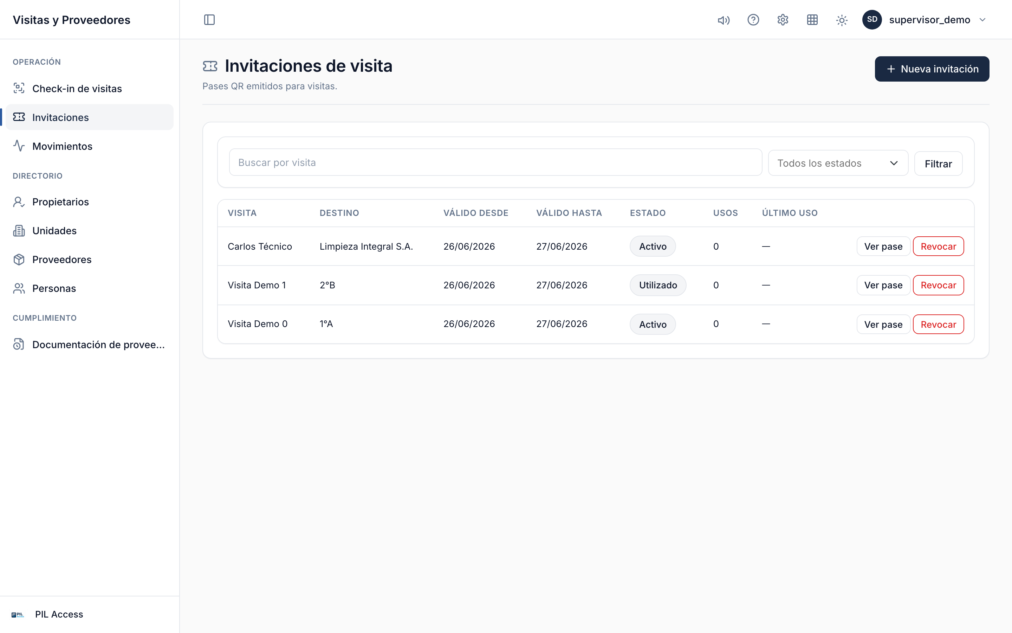Open Documentación de proveedores item
This screenshot has width=1012, height=633.
[90, 345]
